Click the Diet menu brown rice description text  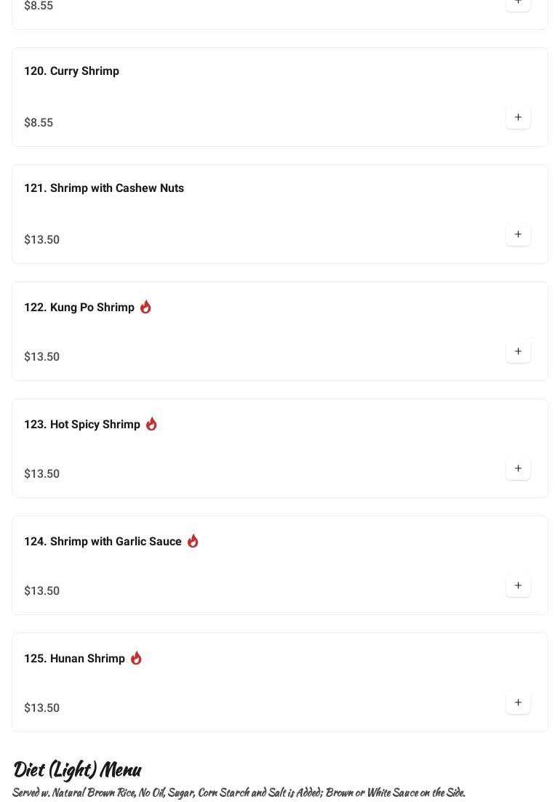[239, 793]
